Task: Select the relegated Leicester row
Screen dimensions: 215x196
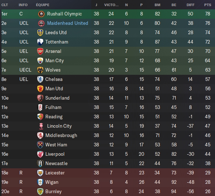Action: [x=108, y=173]
